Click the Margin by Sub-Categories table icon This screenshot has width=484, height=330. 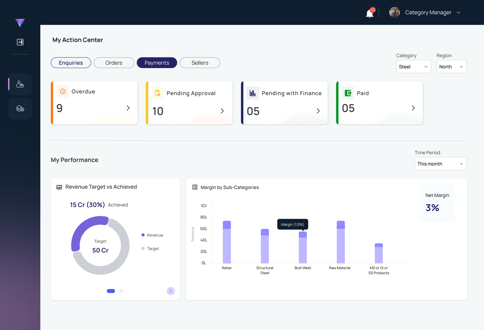tap(195, 187)
